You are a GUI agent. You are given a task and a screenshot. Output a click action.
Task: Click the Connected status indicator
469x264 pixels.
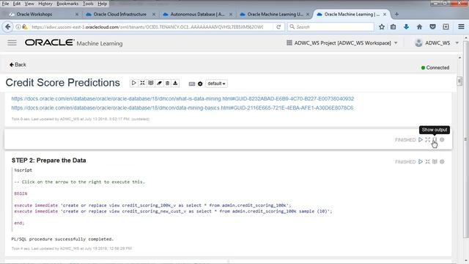click(435, 67)
